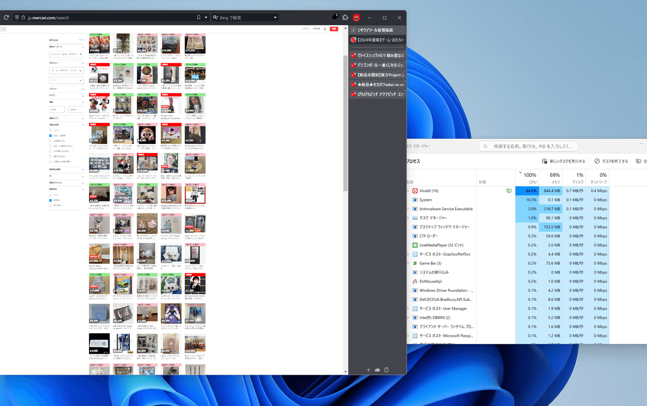
Task: Toggle the 新品、未使用 condition checkbox
Action: pos(51,136)
